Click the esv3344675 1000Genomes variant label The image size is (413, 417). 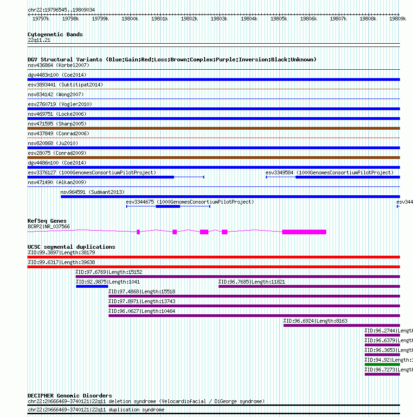click(190, 202)
